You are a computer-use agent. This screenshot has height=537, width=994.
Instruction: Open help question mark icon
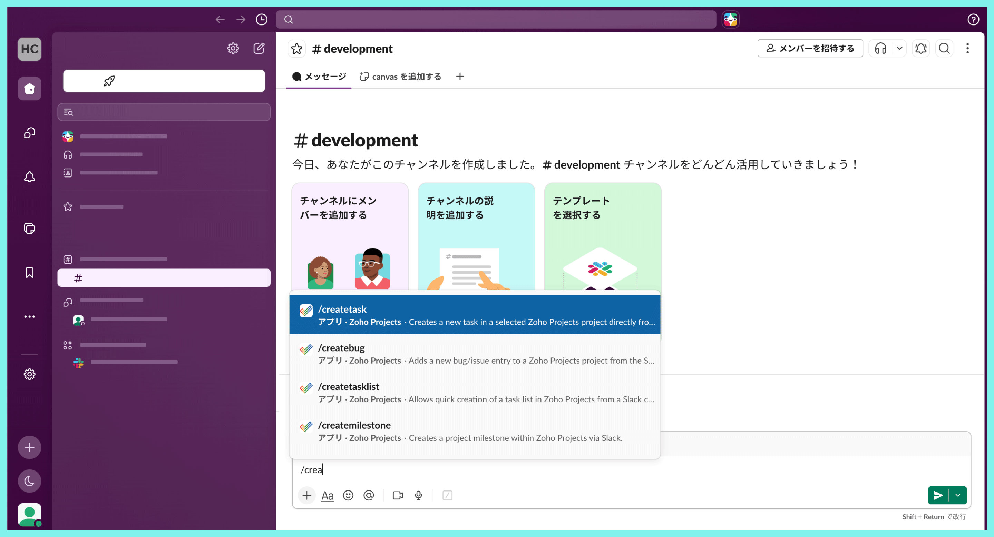pos(973,19)
